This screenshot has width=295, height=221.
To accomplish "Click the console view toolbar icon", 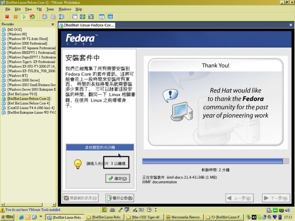I will pos(110,17).
